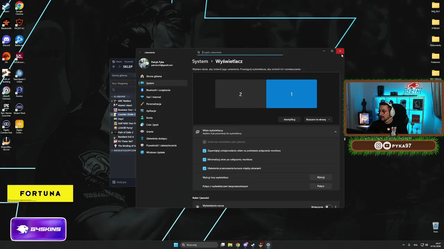Open 'Strona główna' in Steam library
444x249 pixels.
point(123,75)
